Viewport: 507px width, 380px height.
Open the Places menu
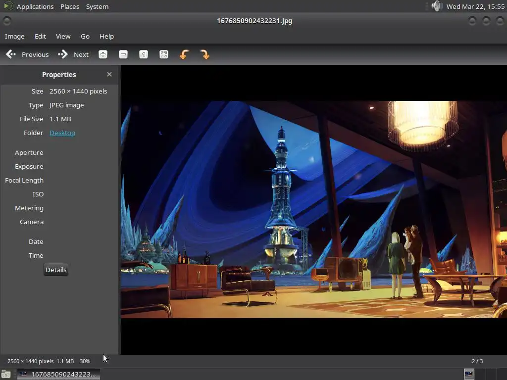(70, 6)
